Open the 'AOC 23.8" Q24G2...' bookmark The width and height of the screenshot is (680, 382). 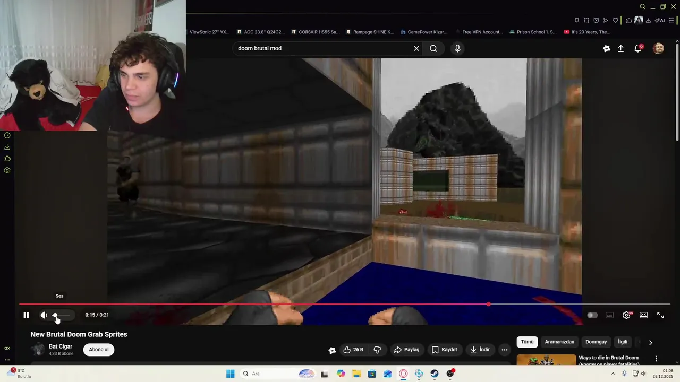261,32
